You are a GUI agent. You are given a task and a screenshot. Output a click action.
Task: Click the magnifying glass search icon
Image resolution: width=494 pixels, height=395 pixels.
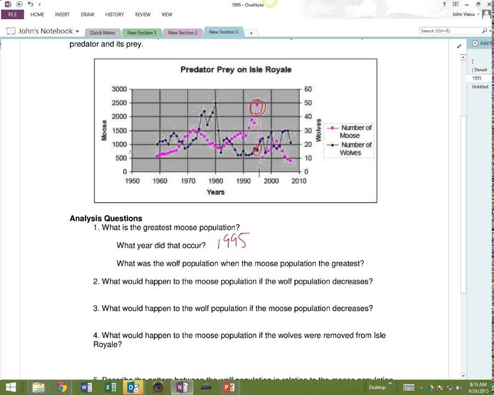pyautogui.click(x=484, y=31)
